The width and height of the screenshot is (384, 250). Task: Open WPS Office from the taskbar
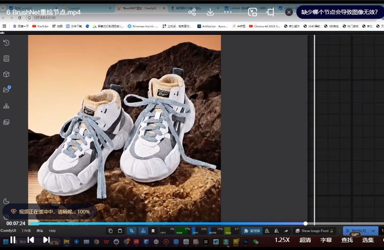106,242
